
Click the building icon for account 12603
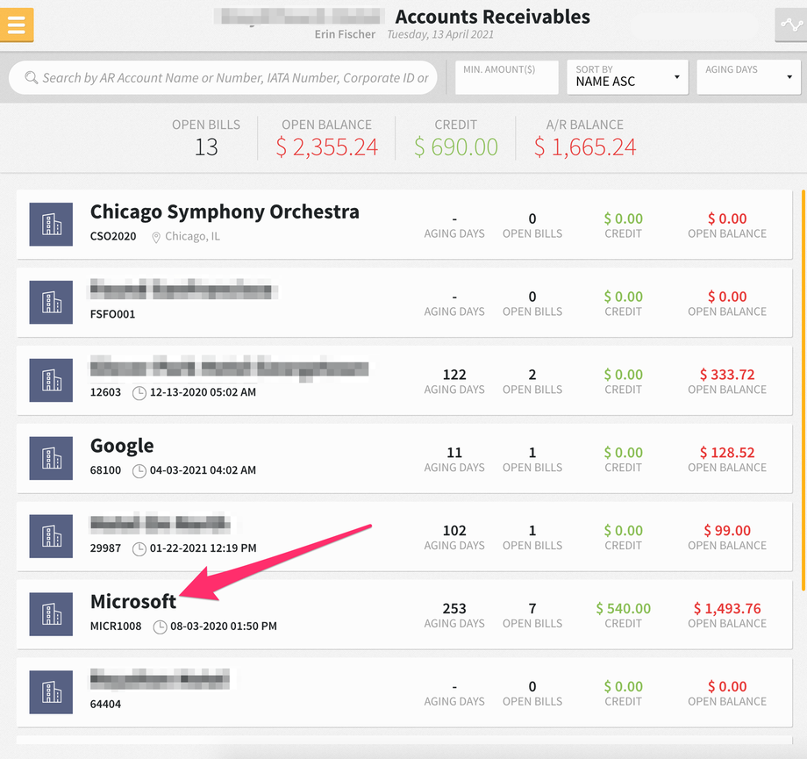[x=51, y=380]
